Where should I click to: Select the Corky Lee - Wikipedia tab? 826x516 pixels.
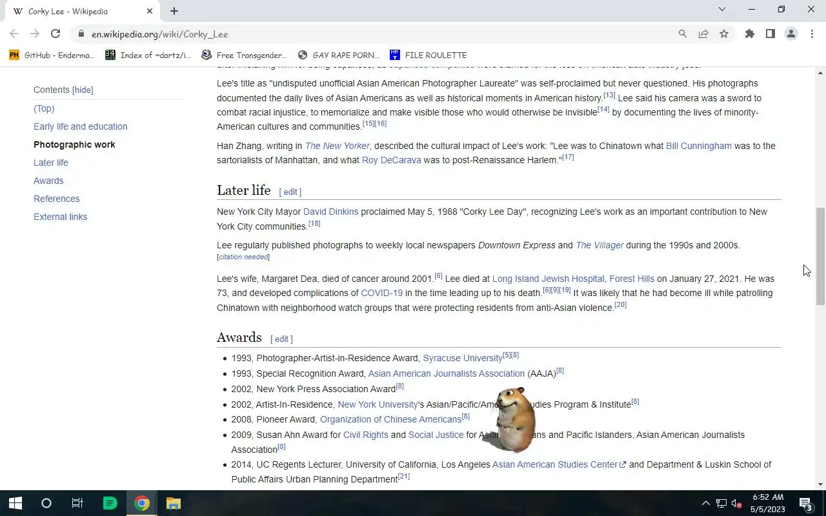[81, 12]
